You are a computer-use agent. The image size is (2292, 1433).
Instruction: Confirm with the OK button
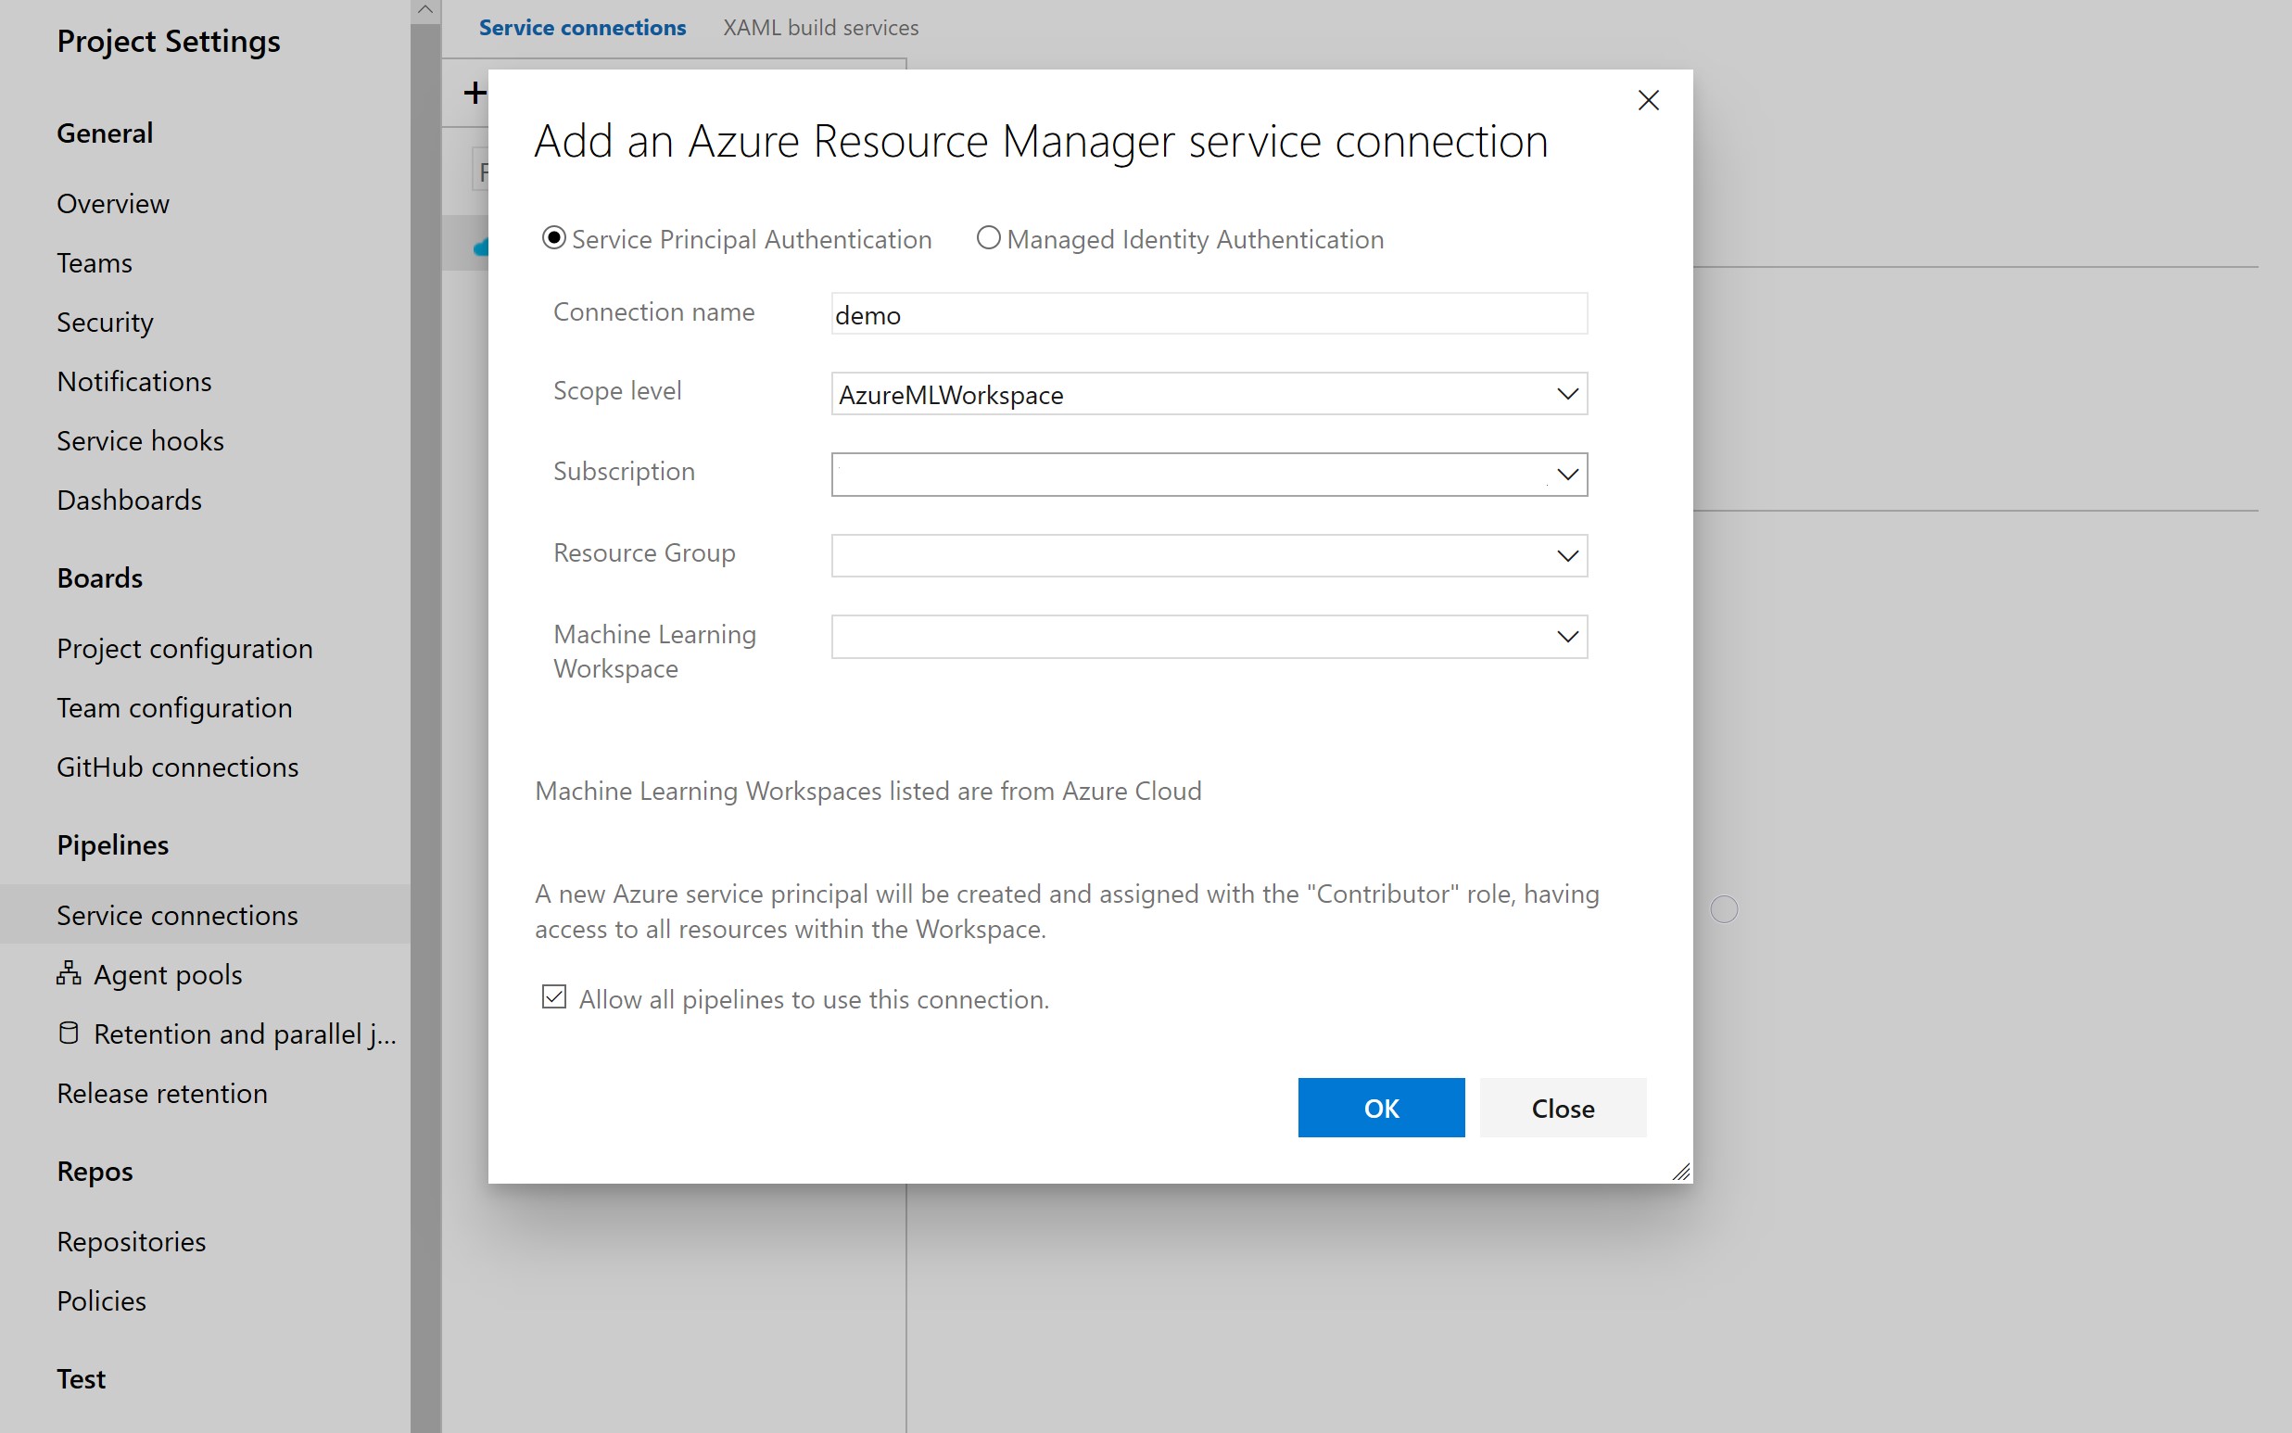pos(1381,1107)
